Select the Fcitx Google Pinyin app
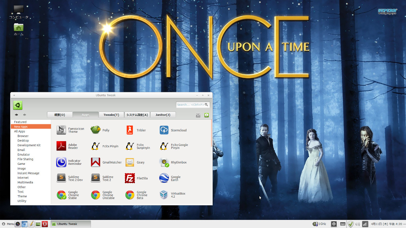Image resolution: width=406 pixels, height=228 pixels. tap(174, 146)
